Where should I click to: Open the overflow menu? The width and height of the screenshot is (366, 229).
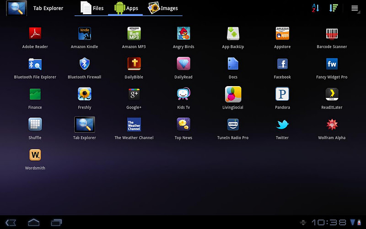pos(355,8)
